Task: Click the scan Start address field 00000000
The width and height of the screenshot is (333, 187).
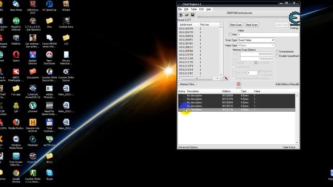Action: pos(257,54)
